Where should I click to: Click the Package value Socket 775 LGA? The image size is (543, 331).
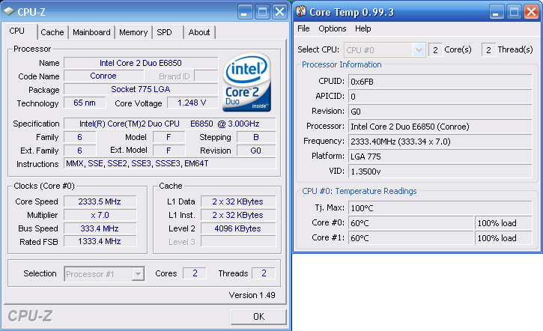[x=141, y=89]
